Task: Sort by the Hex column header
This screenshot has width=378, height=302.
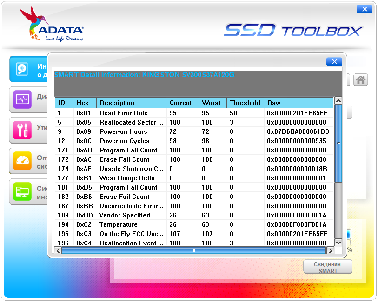Action: click(x=85, y=103)
